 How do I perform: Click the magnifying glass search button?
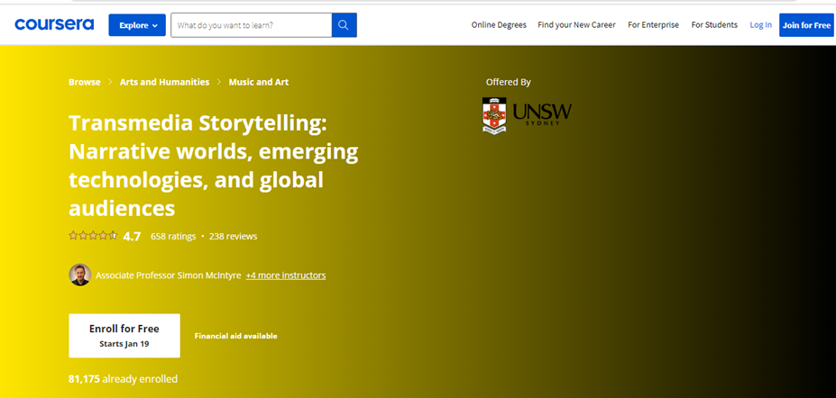tap(344, 25)
